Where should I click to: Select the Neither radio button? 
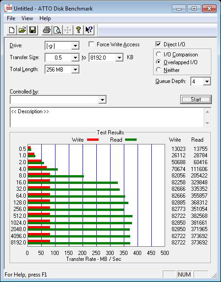coord(159,70)
